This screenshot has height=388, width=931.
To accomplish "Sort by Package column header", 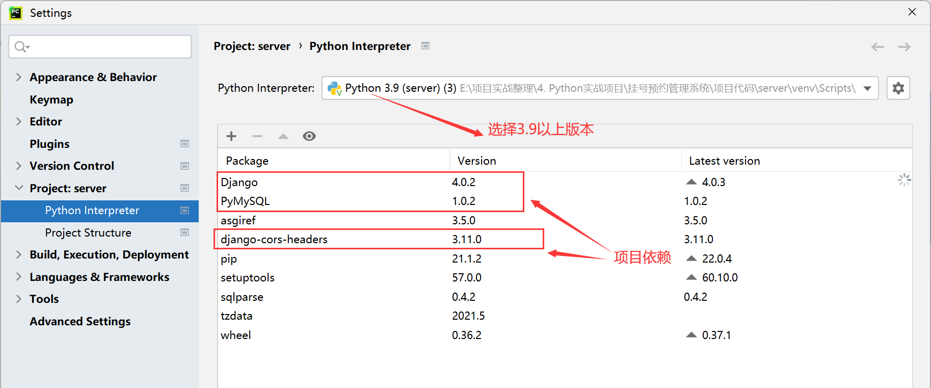I will [334, 161].
